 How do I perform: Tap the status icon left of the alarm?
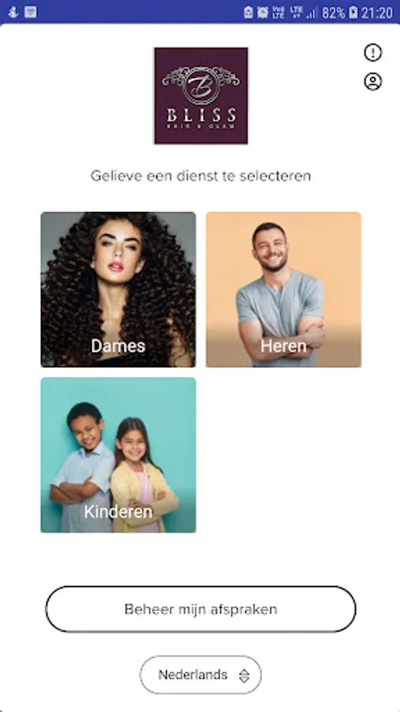tap(248, 12)
